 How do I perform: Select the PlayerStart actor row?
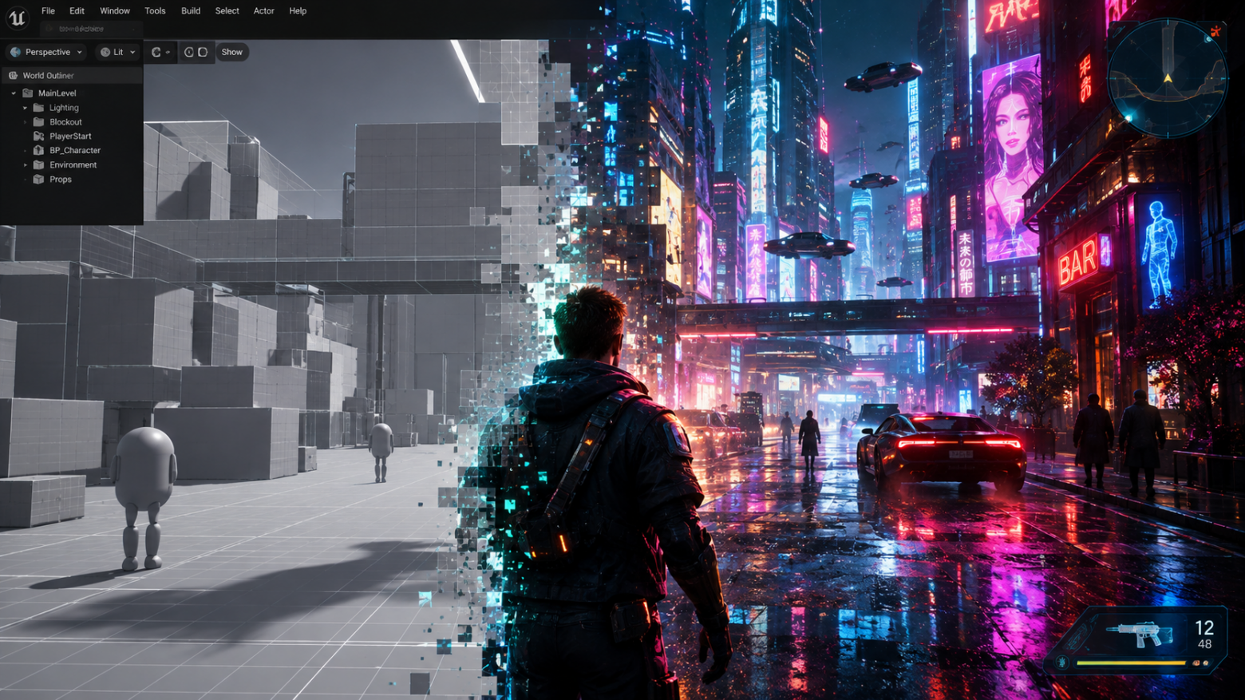pos(72,136)
